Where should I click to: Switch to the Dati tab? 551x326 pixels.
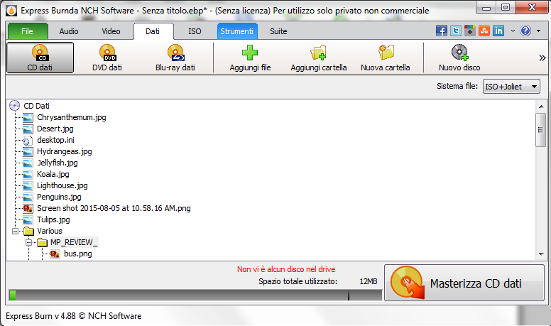[x=153, y=31]
